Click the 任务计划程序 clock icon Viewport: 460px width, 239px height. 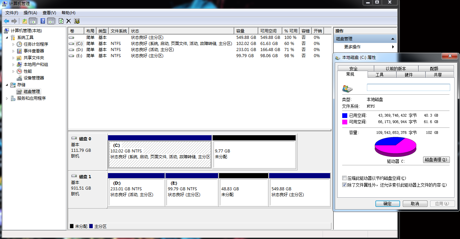point(19,44)
